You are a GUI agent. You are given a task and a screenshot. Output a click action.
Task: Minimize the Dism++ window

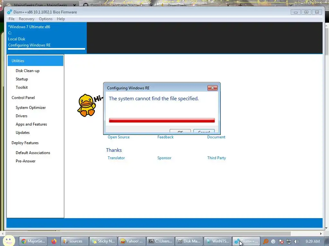coord(296,12)
